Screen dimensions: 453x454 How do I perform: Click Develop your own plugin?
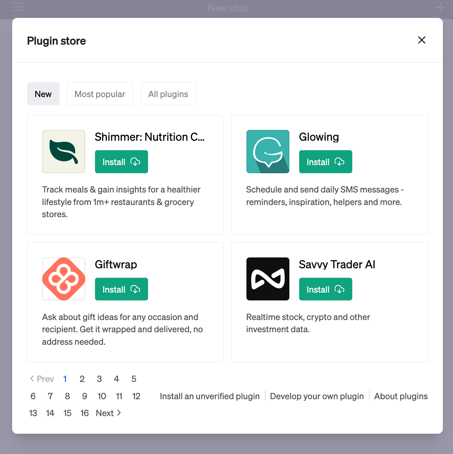(316, 396)
